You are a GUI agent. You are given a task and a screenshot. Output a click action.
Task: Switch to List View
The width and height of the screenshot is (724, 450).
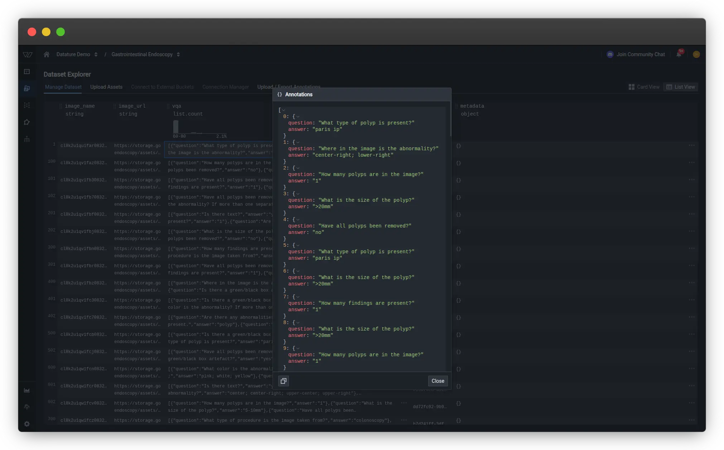coord(680,87)
